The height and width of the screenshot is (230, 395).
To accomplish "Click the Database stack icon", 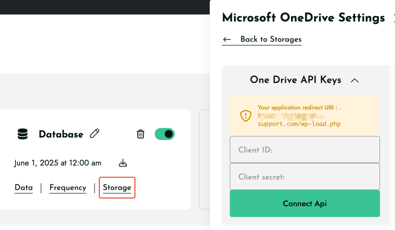I will pyautogui.click(x=23, y=134).
